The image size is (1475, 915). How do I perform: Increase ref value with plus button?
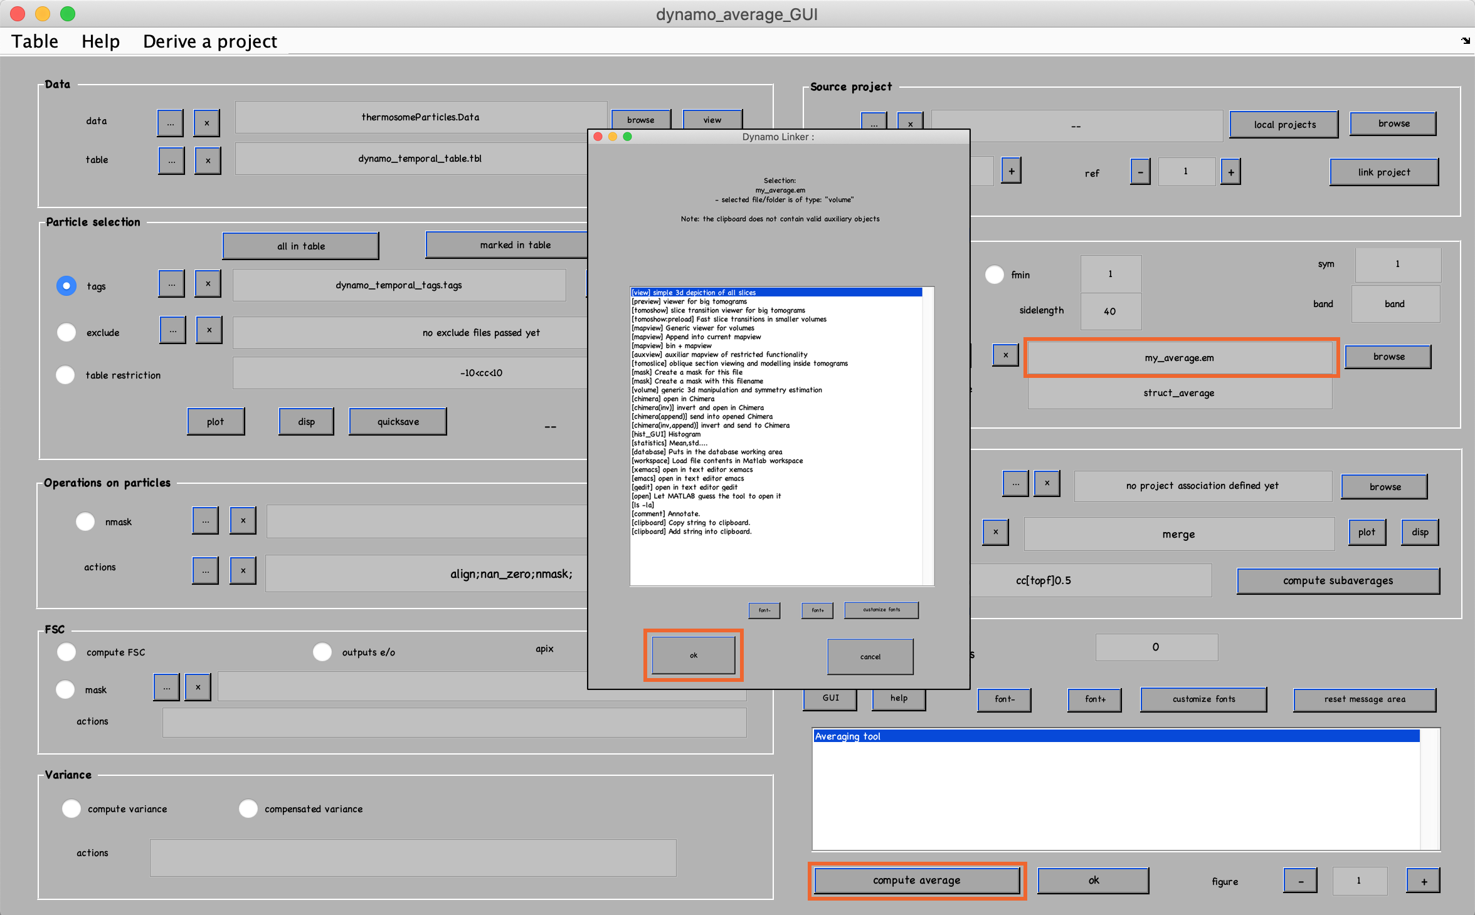[1230, 172]
